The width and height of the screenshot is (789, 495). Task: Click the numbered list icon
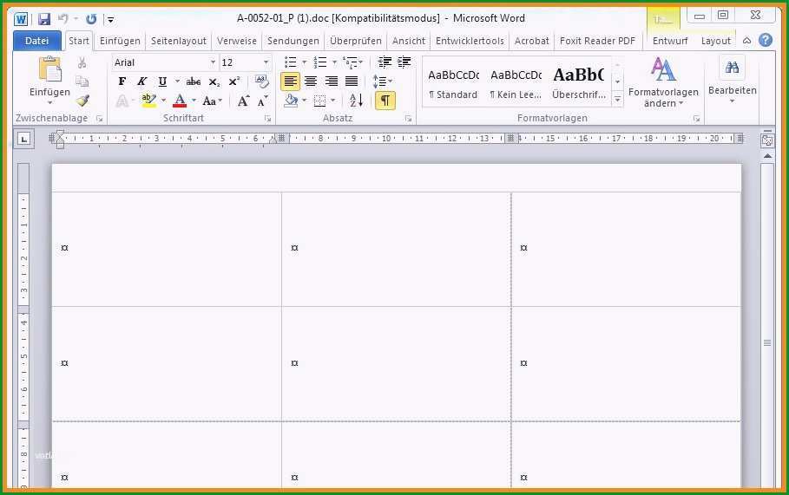(x=319, y=62)
